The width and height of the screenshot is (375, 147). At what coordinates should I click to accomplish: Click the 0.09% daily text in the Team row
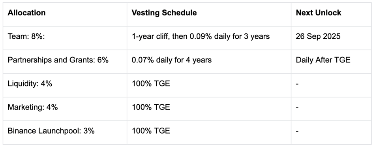click(211, 36)
